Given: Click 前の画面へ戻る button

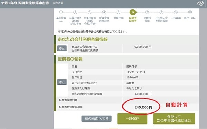Looking at the screenshot, I should (x=97, y=119).
